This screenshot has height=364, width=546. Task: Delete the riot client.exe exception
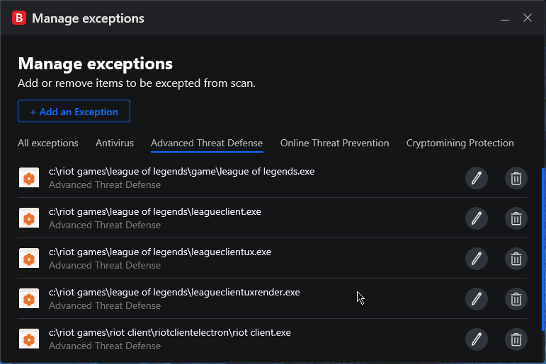[516, 339]
